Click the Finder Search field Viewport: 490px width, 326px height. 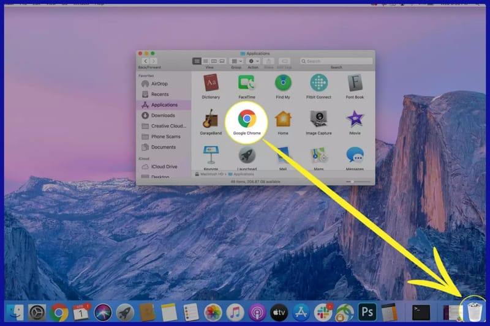pyautogui.click(x=336, y=61)
